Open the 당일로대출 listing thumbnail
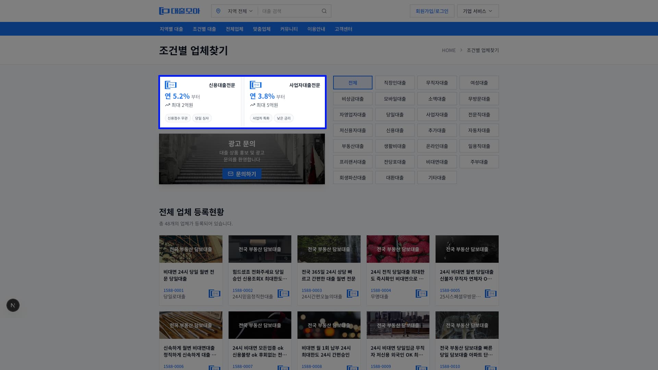The image size is (658, 370). pyautogui.click(x=191, y=249)
